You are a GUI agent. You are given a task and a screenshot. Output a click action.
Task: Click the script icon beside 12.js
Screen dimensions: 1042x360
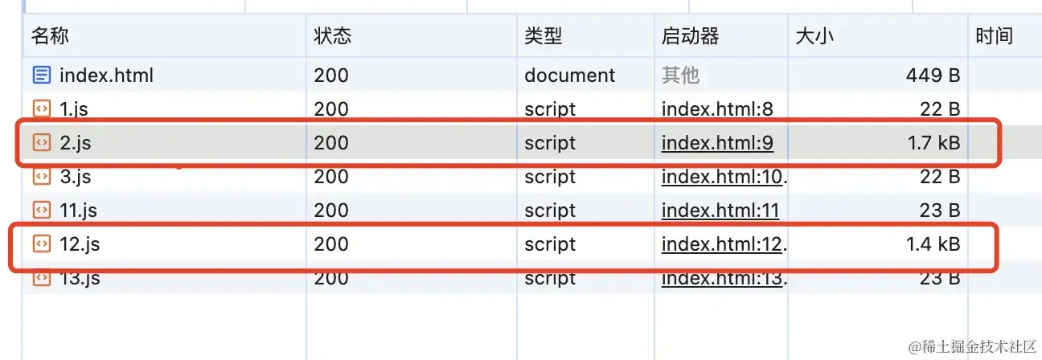41,244
